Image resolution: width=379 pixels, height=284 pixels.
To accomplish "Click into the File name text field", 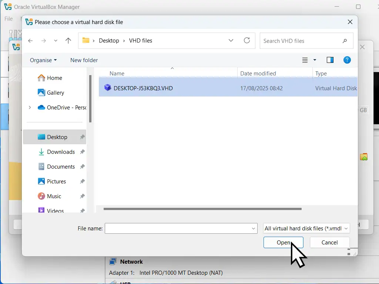I will point(178,229).
